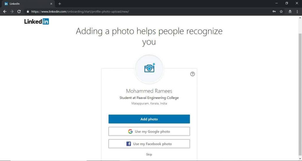Choose Use my Facebook photo
Screen dimensions: 302x161
[x=149, y=144]
